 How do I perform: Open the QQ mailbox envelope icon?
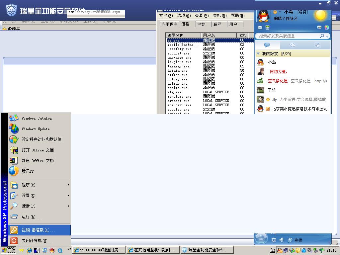tap(260, 28)
